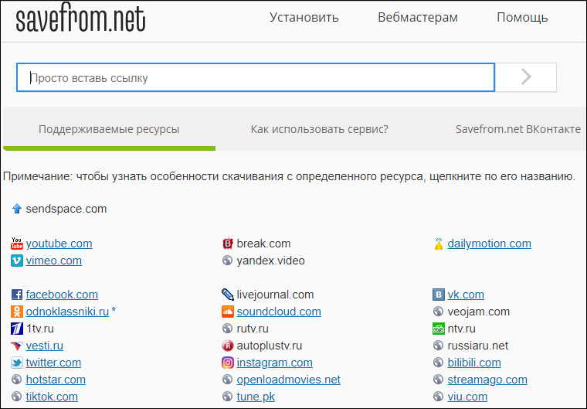Click the globe icon beside bilibili.com
This screenshot has height=409, width=587.
click(x=438, y=363)
